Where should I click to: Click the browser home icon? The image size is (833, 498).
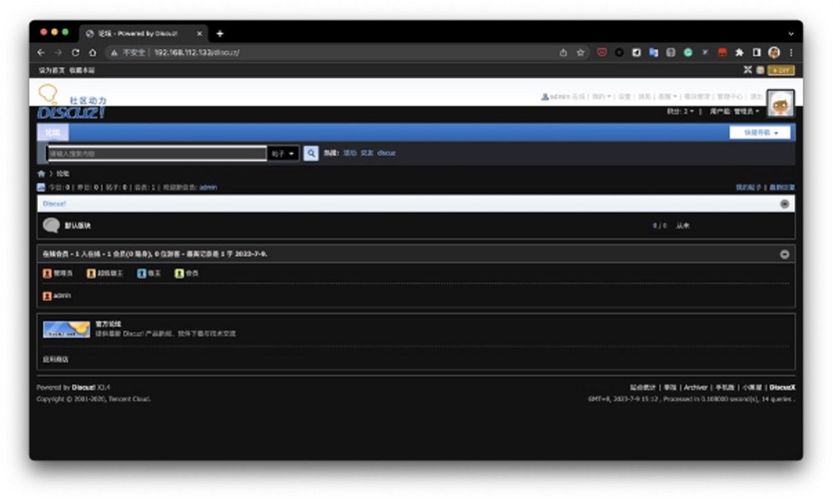(x=92, y=52)
